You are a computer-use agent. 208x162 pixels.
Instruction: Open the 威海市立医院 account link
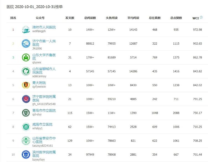pyautogui.click(x=42, y=124)
